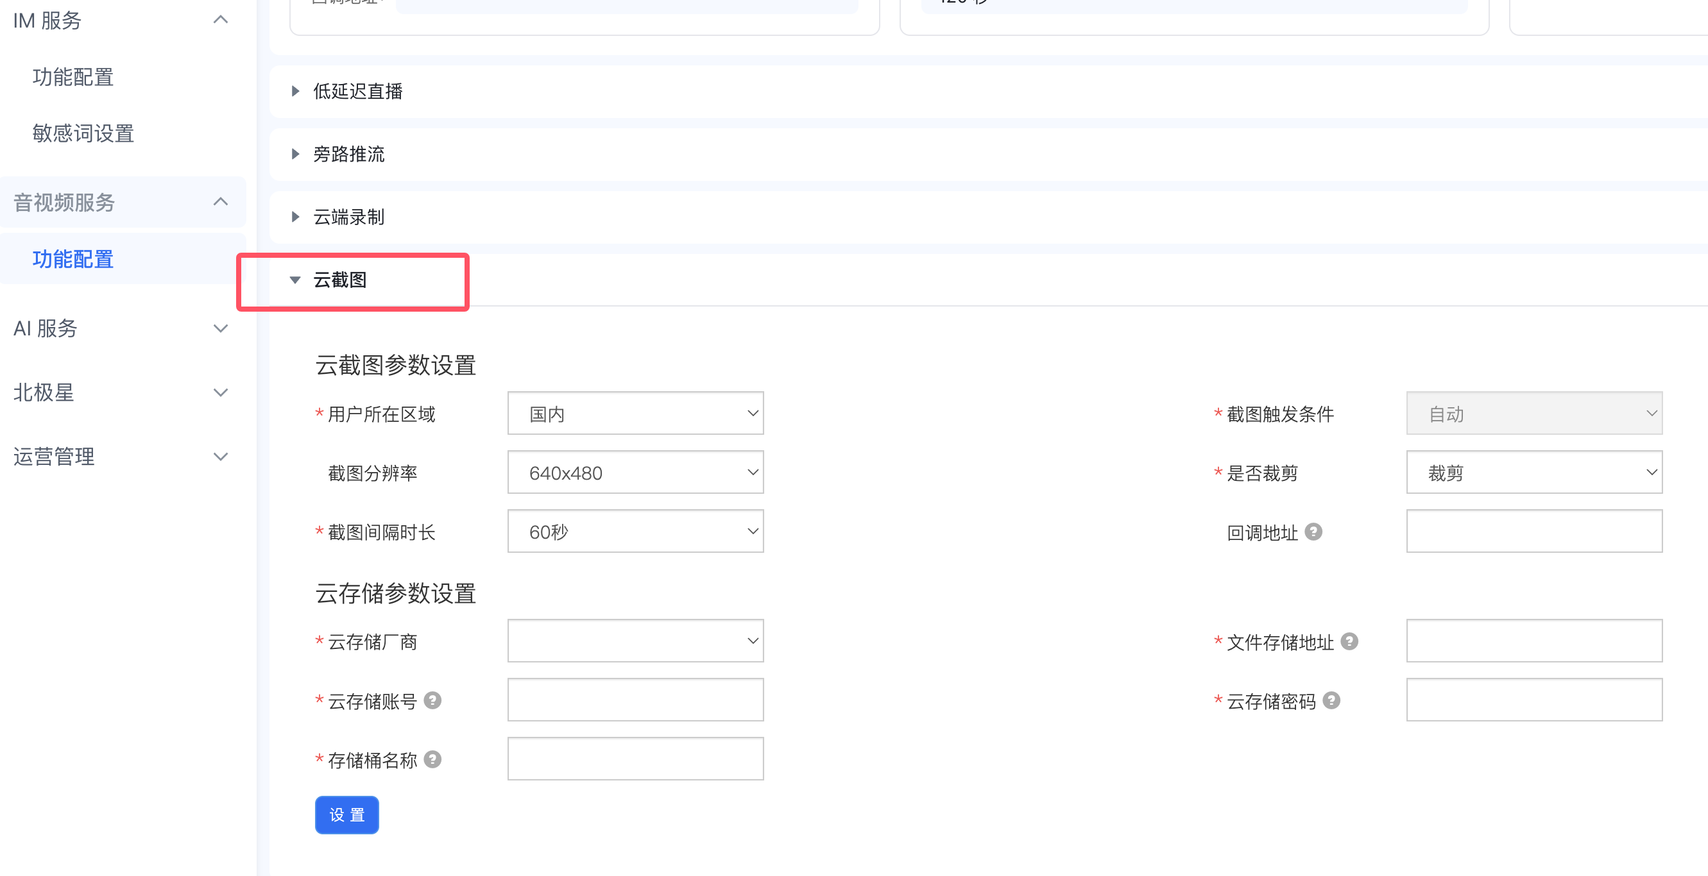Open 敏感词设置 menu item

pyautogui.click(x=83, y=133)
